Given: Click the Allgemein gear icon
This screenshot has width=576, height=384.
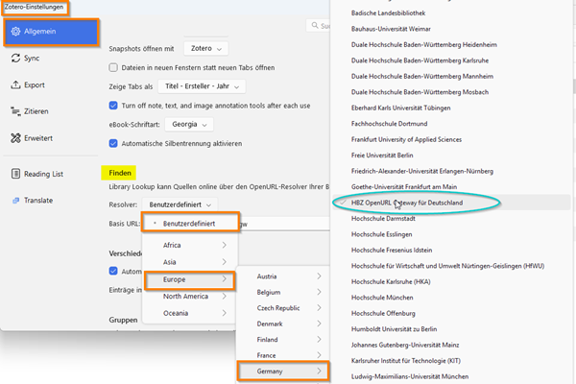Looking at the screenshot, I should 15,32.
